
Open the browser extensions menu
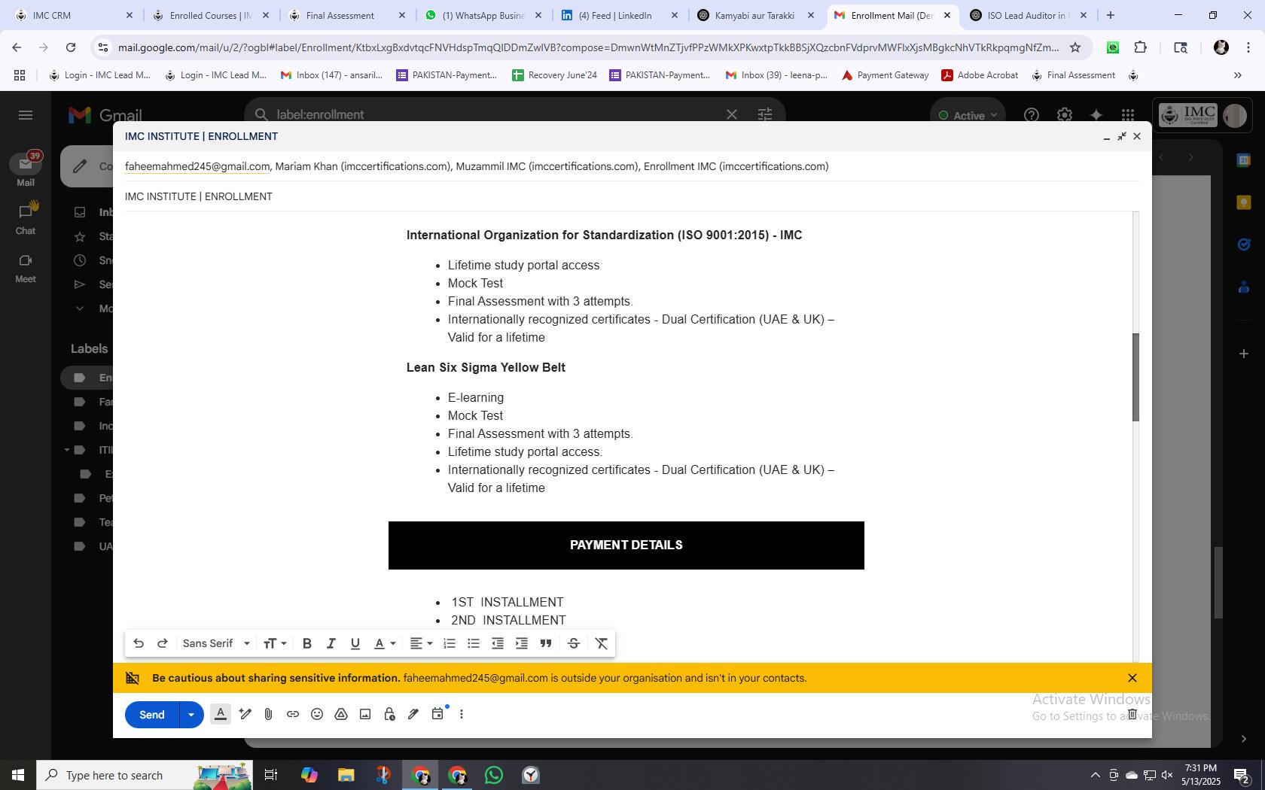pyautogui.click(x=1141, y=47)
